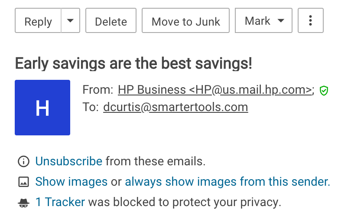The image size is (364, 223).
Task: Select the dcurtis@smartertools.com recipient address
Action: point(175,107)
